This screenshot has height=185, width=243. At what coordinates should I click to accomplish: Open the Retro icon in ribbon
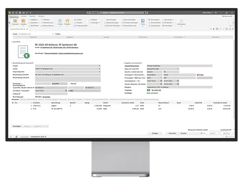click(143, 21)
